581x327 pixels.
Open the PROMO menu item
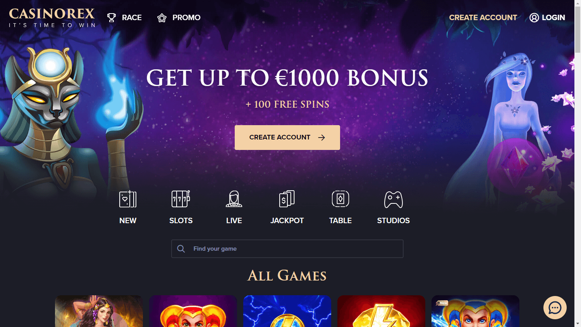186,17
